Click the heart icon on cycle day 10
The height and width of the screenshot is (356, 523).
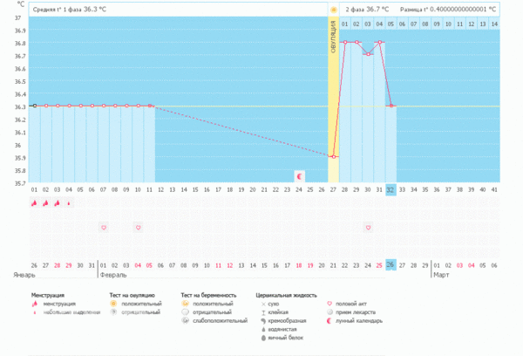137,228
